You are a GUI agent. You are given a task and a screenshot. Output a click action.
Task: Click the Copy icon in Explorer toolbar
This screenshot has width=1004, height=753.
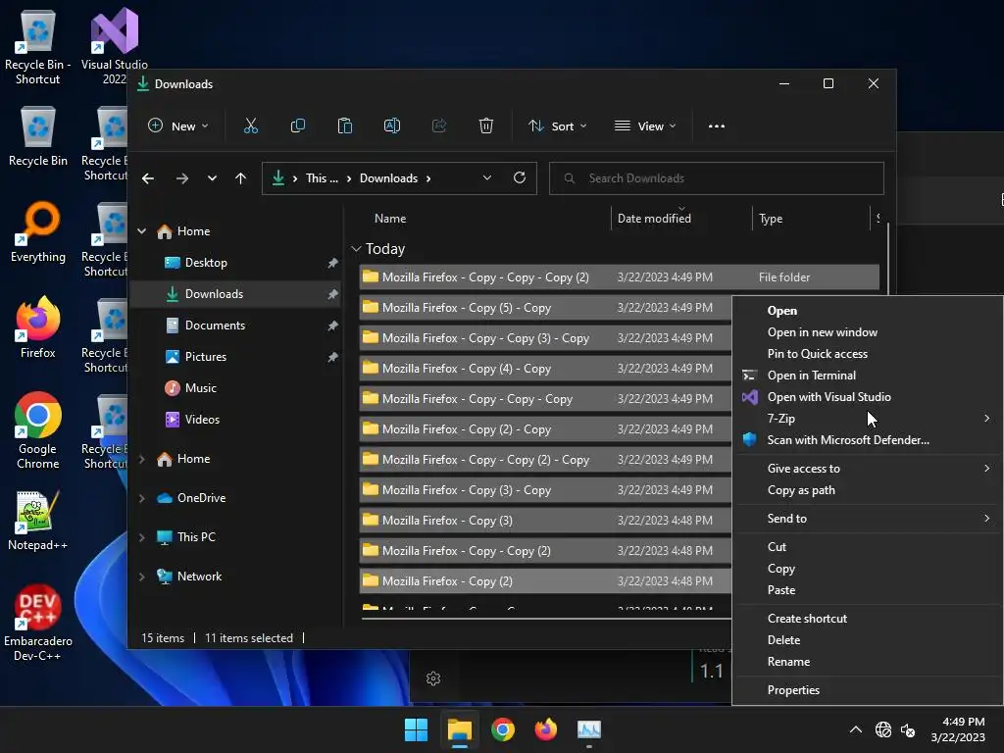point(298,126)
